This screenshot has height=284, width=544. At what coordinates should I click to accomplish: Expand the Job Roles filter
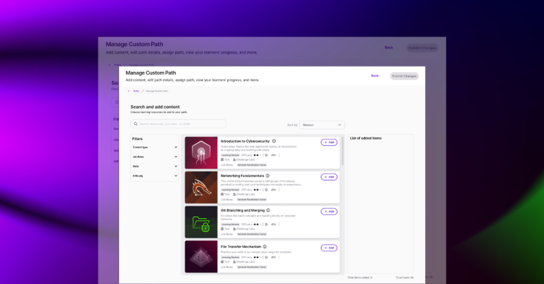[x=175, y=157]
